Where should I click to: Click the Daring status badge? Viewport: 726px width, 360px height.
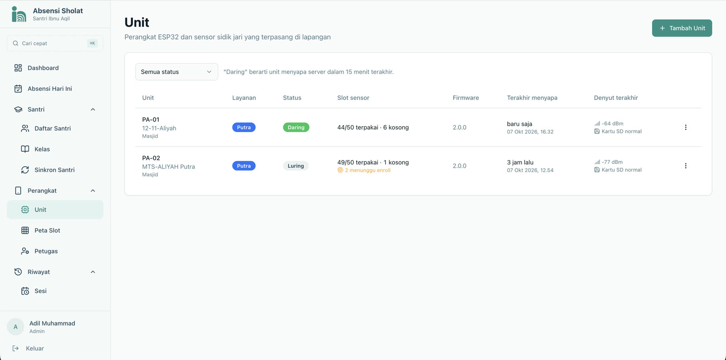296,127
